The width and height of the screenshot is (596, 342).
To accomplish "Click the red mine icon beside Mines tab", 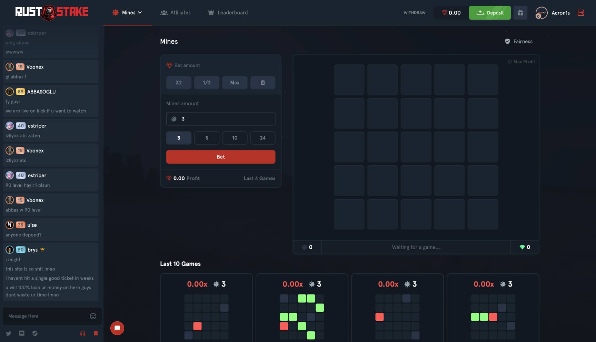I will [x=116, y=12].
